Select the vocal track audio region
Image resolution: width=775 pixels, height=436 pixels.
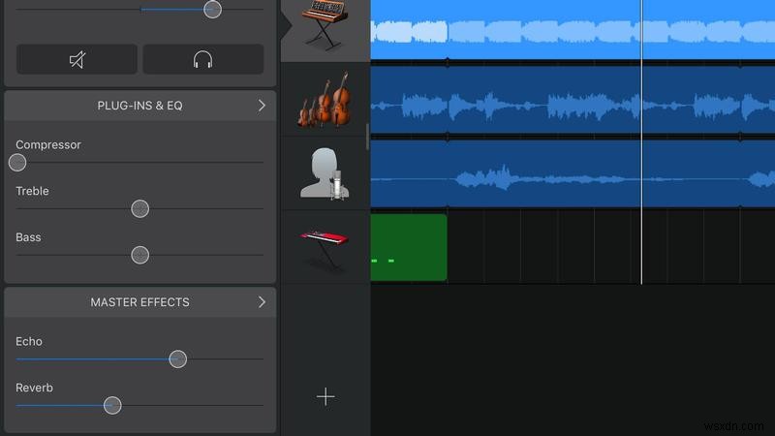[x=573, y=174]
